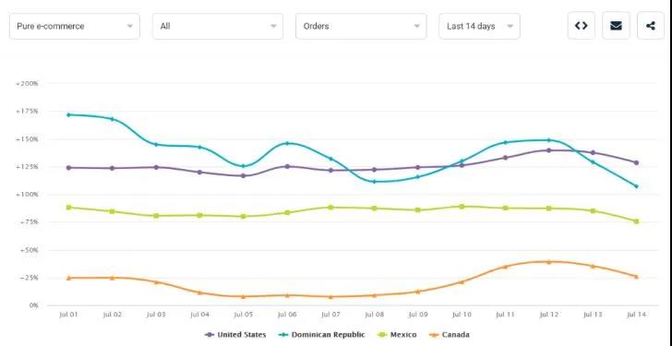Toggle Dominican Republic series in legend
672x346 pixels.
coord(321,334)
